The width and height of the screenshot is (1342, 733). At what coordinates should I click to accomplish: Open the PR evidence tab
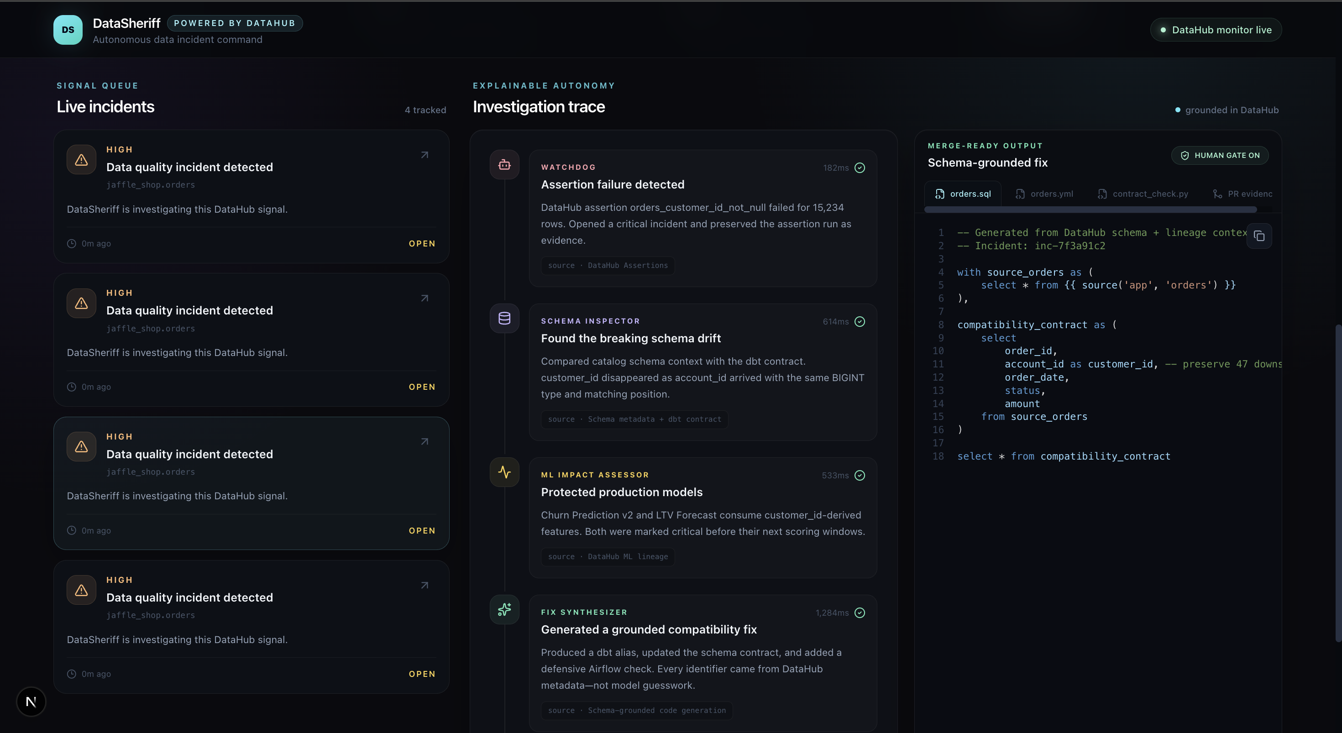coord(1242,194)
